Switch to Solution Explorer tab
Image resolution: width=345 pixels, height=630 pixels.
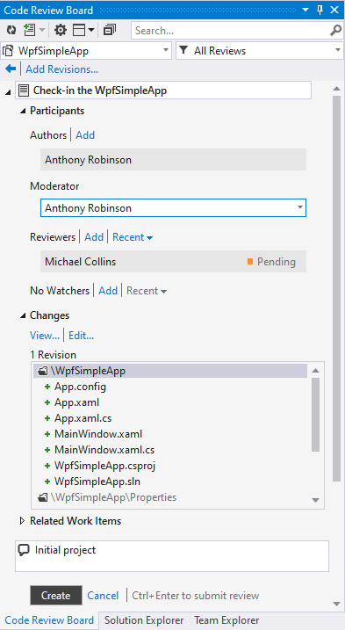(144, 620)
